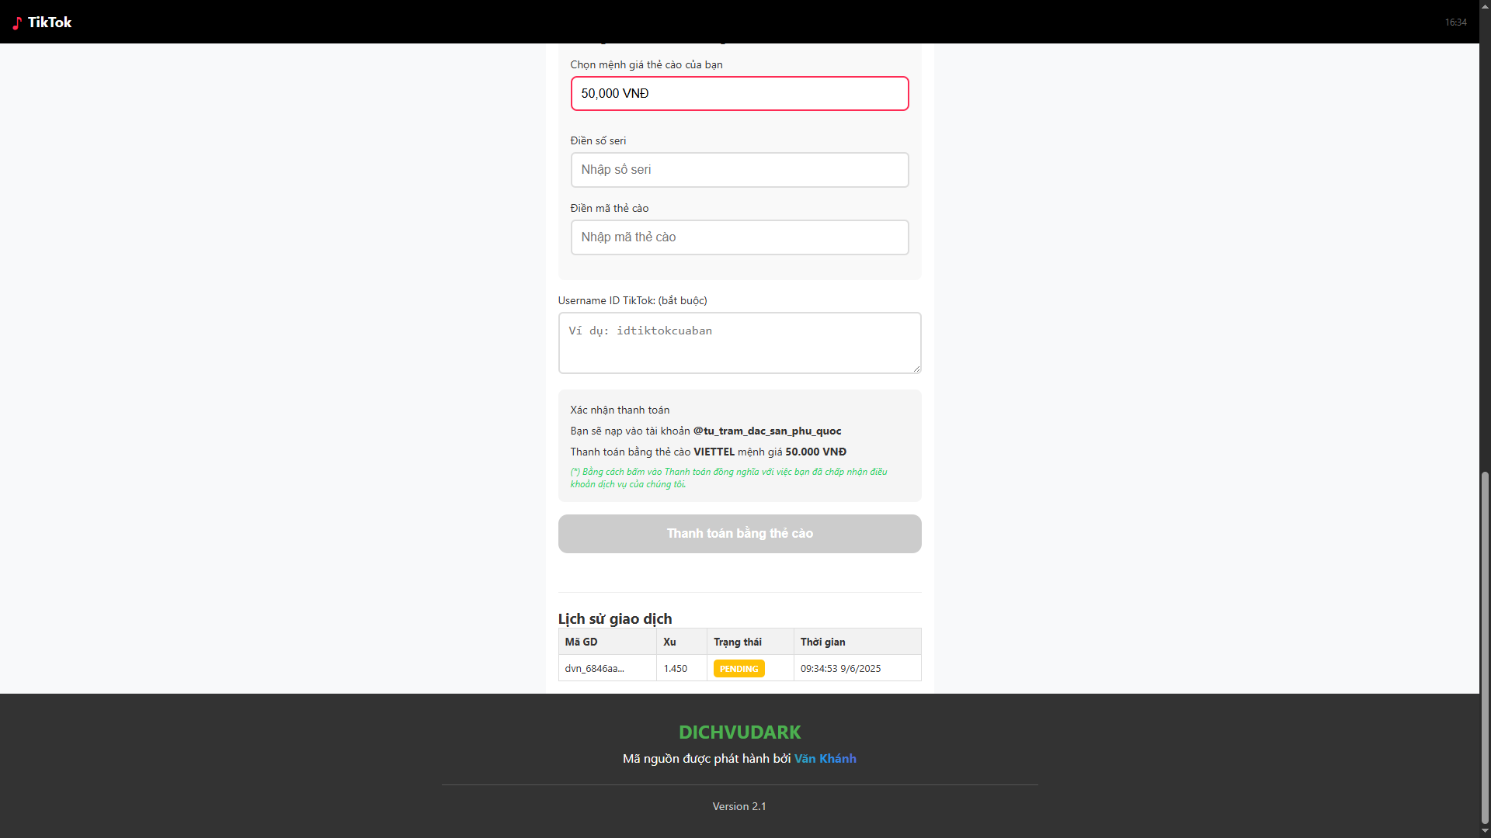
Task: Click the TikTok wordmark in header
Action: (x=50, y=23)
